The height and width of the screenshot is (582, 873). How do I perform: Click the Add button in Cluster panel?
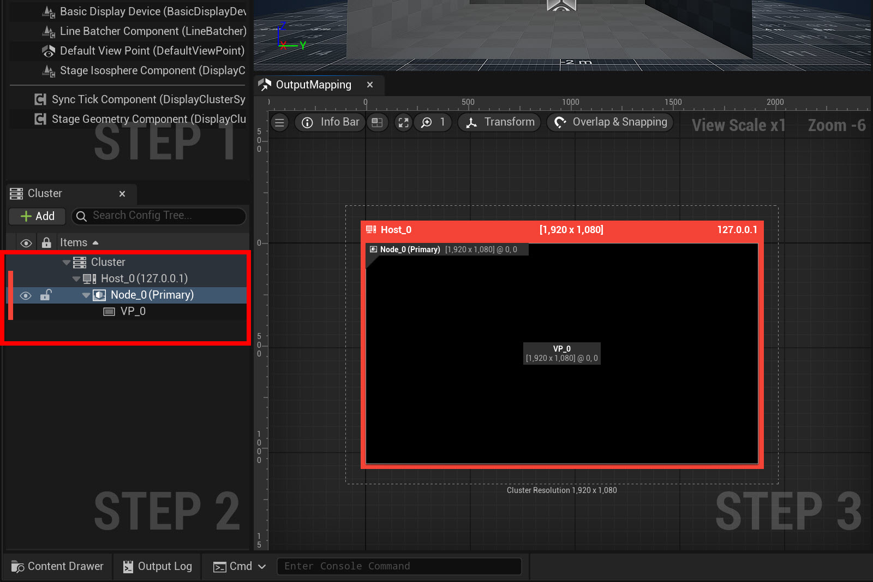(37, 216)
